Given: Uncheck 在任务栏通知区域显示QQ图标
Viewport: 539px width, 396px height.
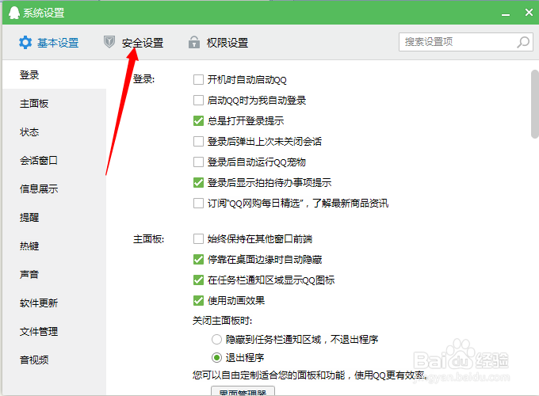Looking at the screenshot, I should pyautogui.click(x=198, y=280).
